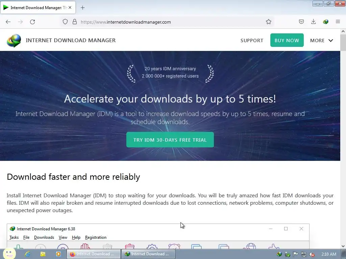Select the Internet Download Manager browser tab
346x259 pixels.
pos(38,7)
